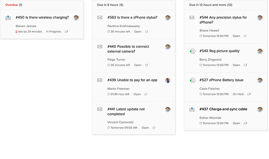Open ticket #437 Charge-and-sync cable
The height and width of the screenshot is (159, 269).
click(x=223, y=109)
